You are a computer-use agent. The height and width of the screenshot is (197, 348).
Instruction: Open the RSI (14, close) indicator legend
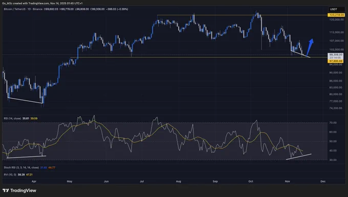(12, 119)
